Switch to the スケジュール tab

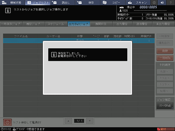click(56, 24)
